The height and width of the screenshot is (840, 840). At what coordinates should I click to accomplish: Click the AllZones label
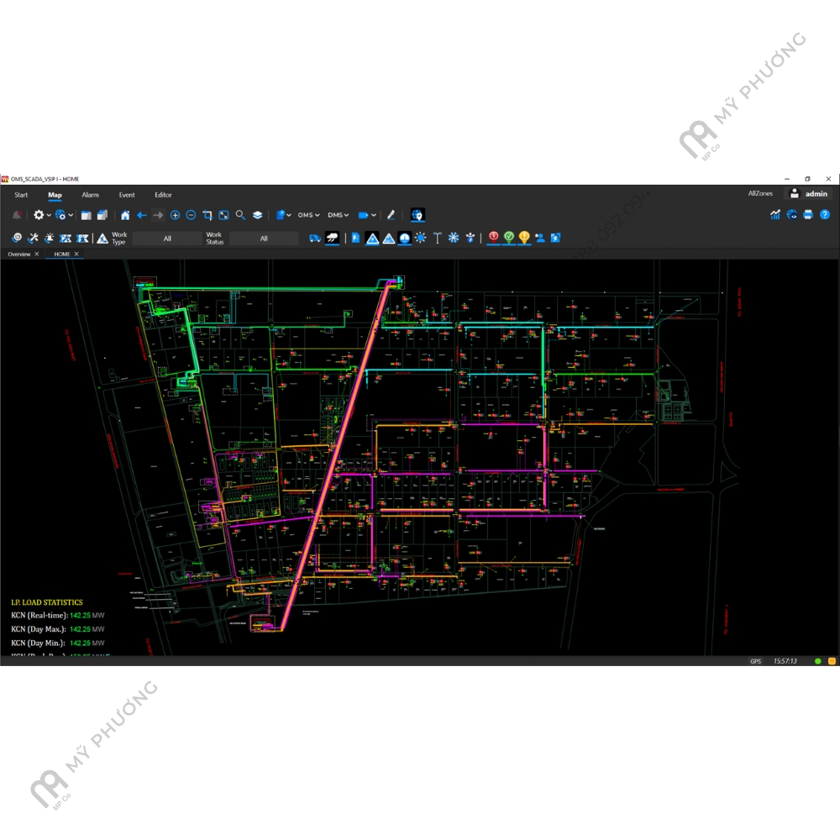click(760, 194)
